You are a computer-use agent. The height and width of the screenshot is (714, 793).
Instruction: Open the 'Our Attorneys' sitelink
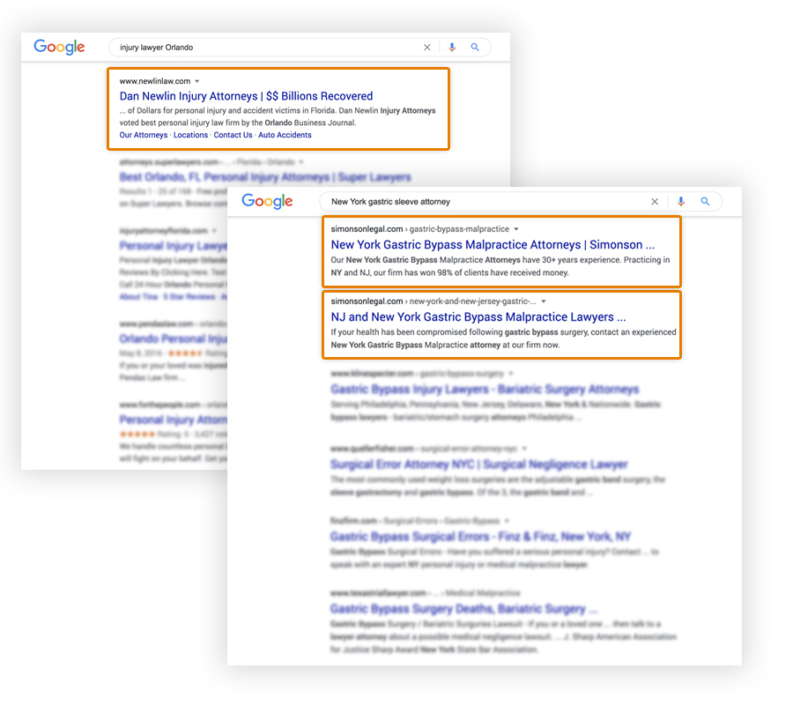pyautogui.click(x=143, y=135)
